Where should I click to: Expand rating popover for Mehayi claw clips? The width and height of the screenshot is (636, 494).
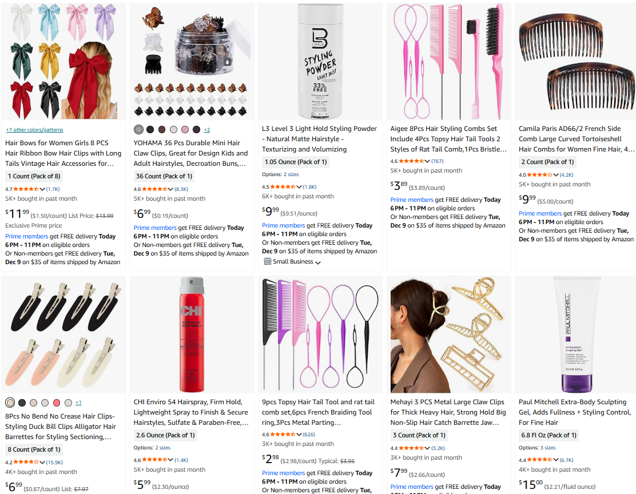[427, 448]
